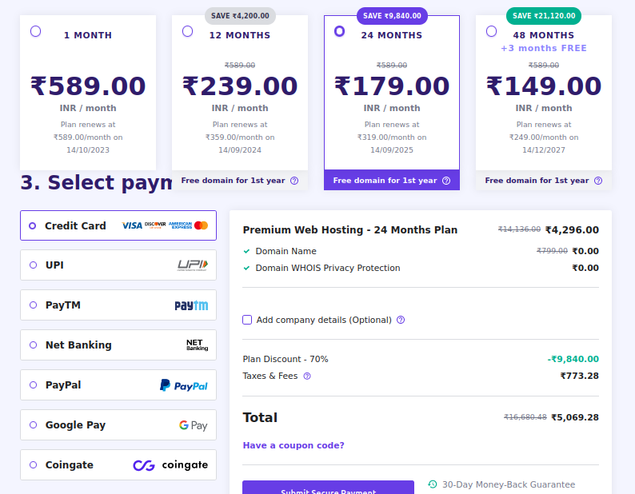Click help icon beside Taxes & Fees
Screen dimensions: 635x494
tap(307, 376)
